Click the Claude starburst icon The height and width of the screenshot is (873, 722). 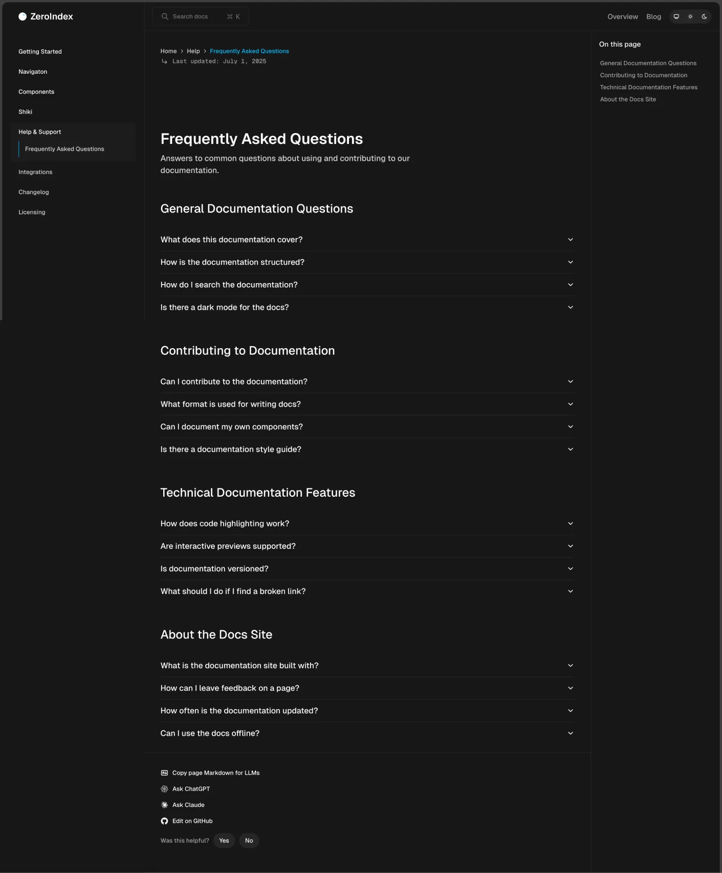tap(164, 805)
